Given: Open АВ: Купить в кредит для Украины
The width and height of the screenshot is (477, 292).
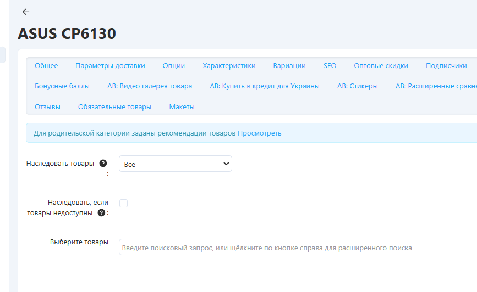Looking at the screenshot, I should tap(265, 86).
